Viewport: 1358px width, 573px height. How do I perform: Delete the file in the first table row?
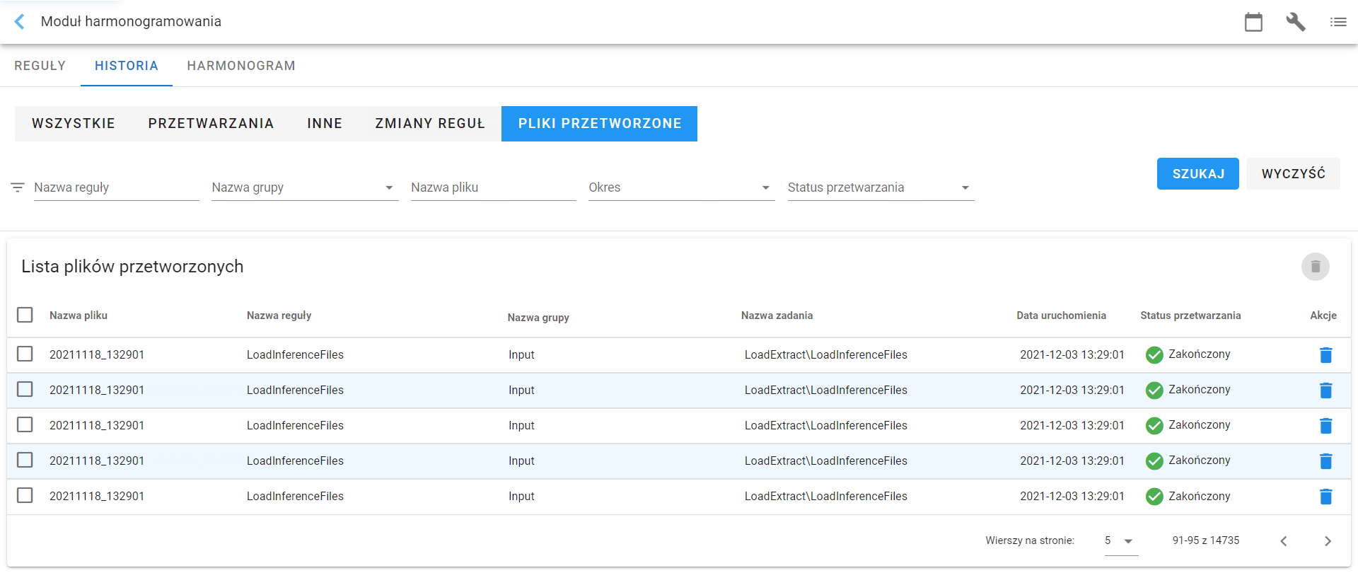coord(1326,355)
